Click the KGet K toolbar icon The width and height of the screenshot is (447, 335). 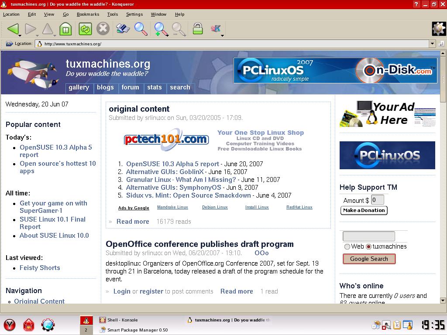tap(216, 28)
